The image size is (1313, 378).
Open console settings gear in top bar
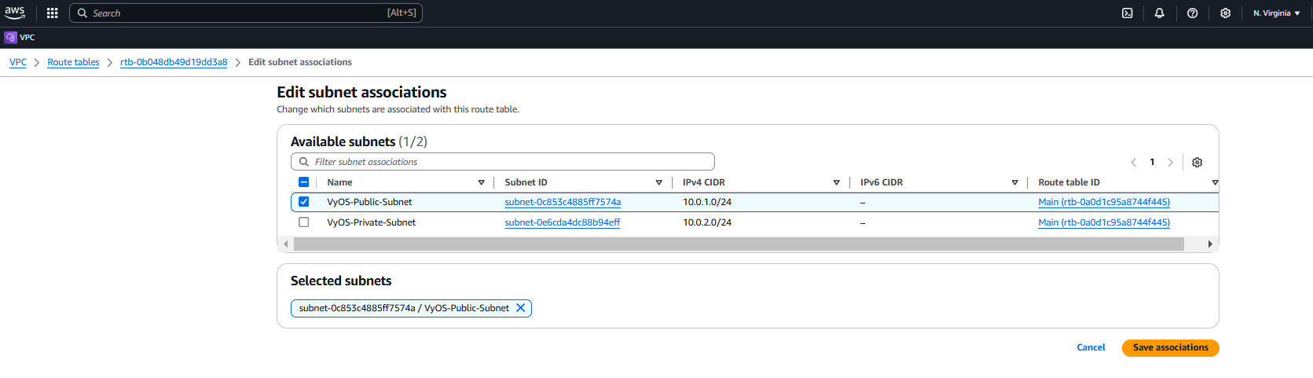[x=1225, y=13]
